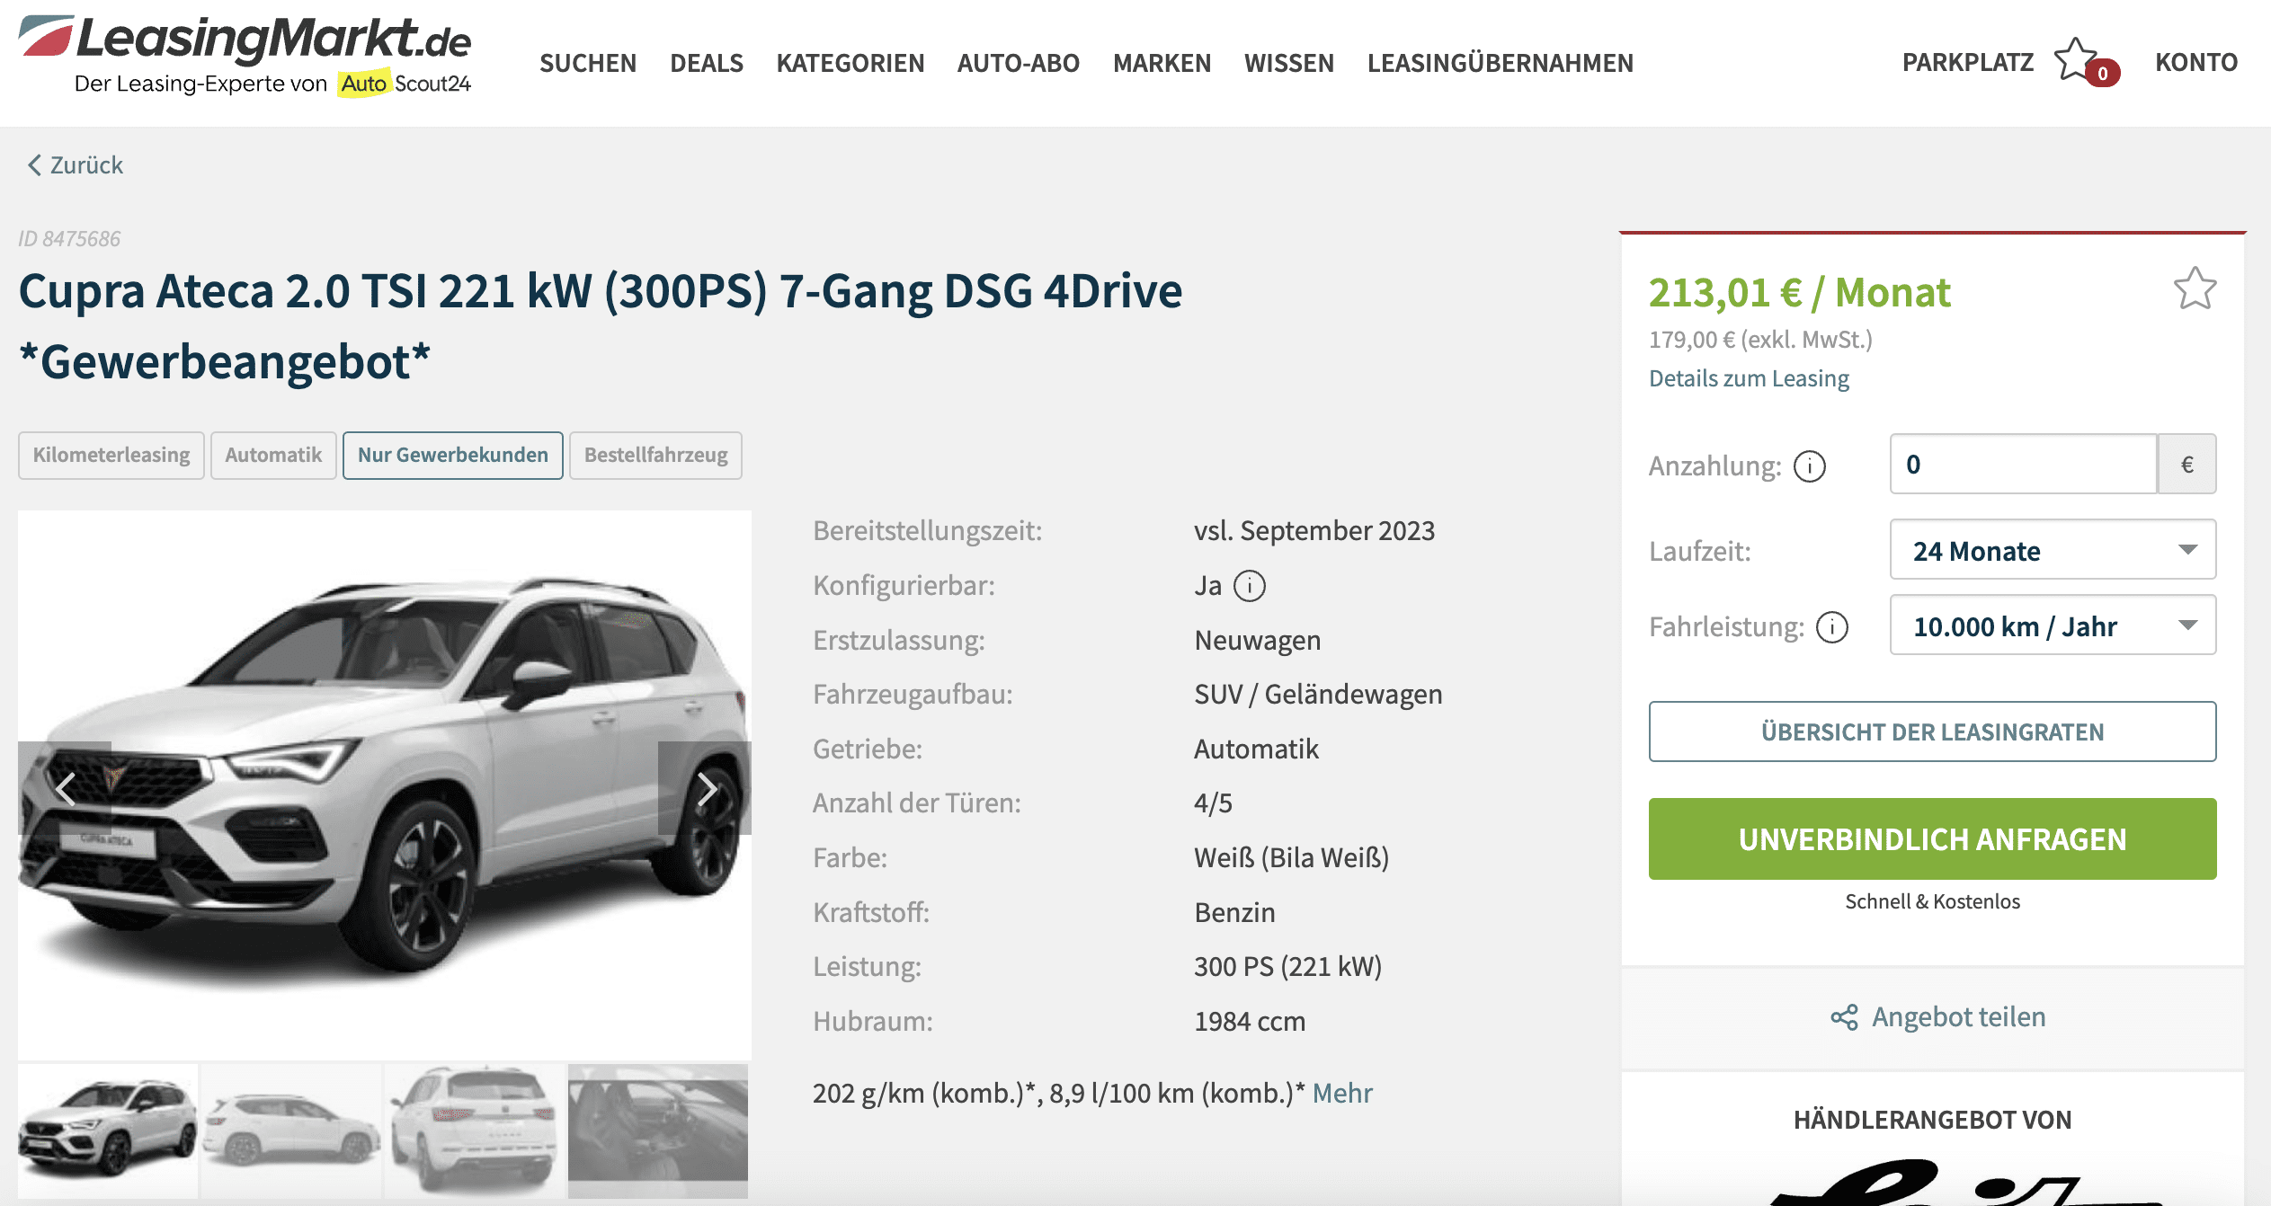This screenshot has width=2271, height=1206.
Task: Click the ID 8475686 text
Action: (69, 239)
